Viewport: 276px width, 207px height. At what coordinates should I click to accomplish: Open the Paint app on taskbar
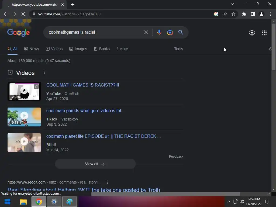(x=70, y=202)
